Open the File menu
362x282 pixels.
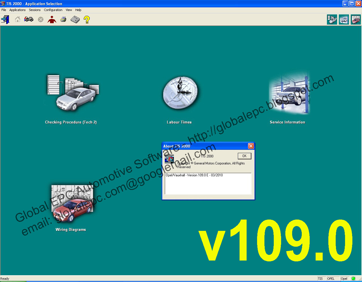coord(4,10)
